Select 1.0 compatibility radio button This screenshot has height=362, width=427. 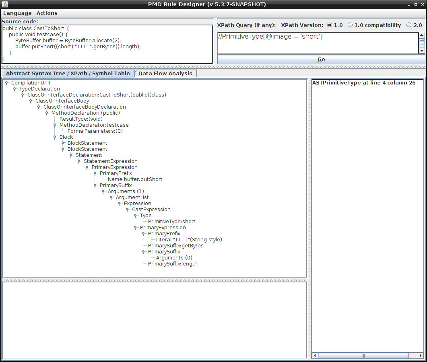350,25
